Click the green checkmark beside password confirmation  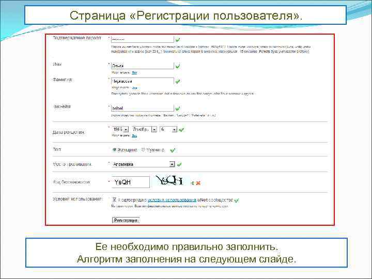click(178, 39)
